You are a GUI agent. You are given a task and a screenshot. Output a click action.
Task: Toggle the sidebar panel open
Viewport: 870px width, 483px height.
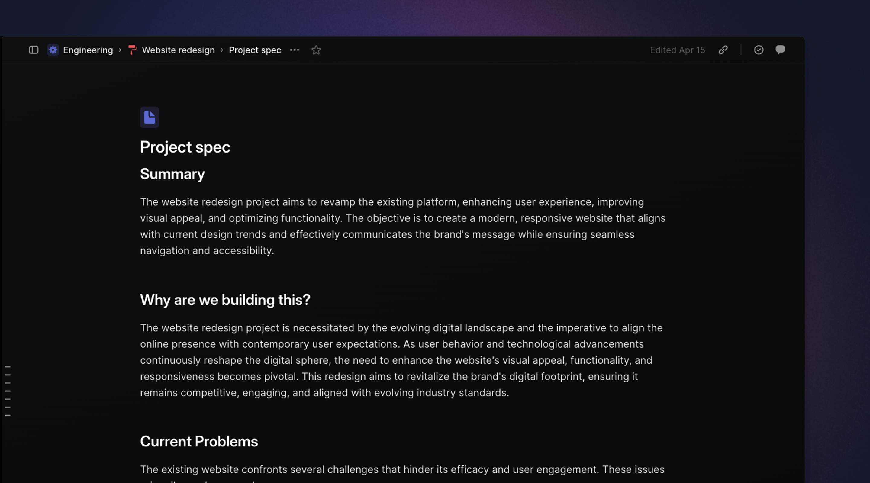[33, 50]
